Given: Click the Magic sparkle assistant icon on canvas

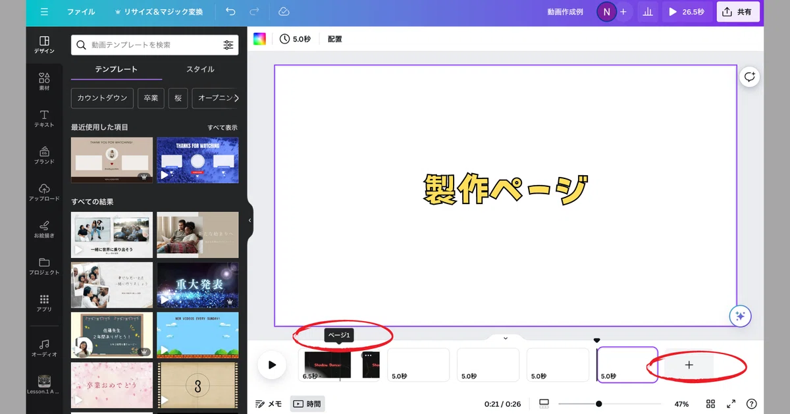Looking at the screenshot, I should pos(740,316).
